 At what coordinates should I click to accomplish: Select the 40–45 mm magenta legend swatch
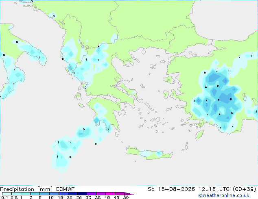110,194
